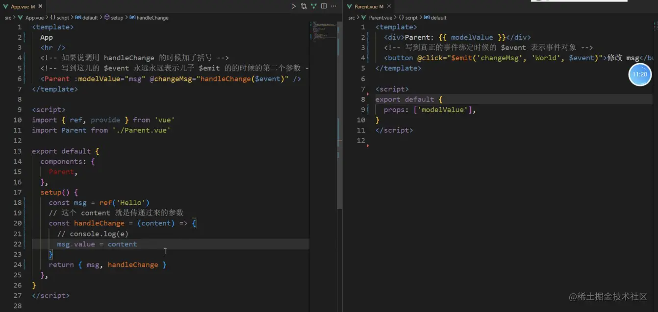The height and width of the screenshot is (312, 658).
Task: Click 'props: ['modelValue'],' in Parent.vue
Action: [430, 110]
